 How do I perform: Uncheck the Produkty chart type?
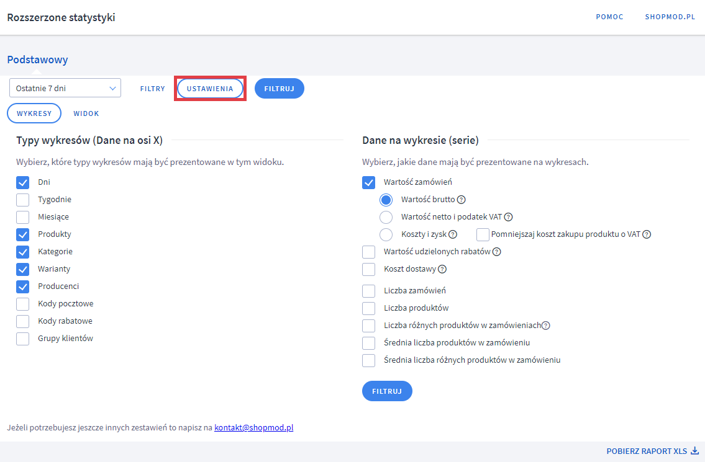point(23,234)
